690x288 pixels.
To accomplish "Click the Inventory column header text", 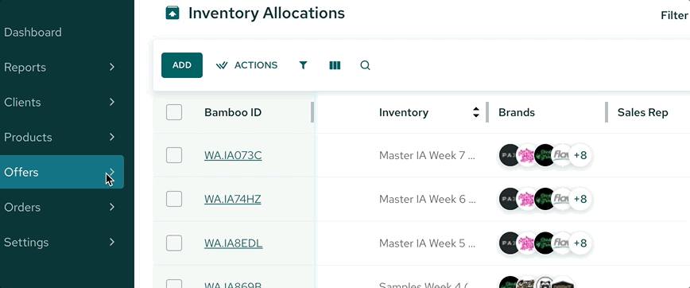I will [x=404, y=112].
